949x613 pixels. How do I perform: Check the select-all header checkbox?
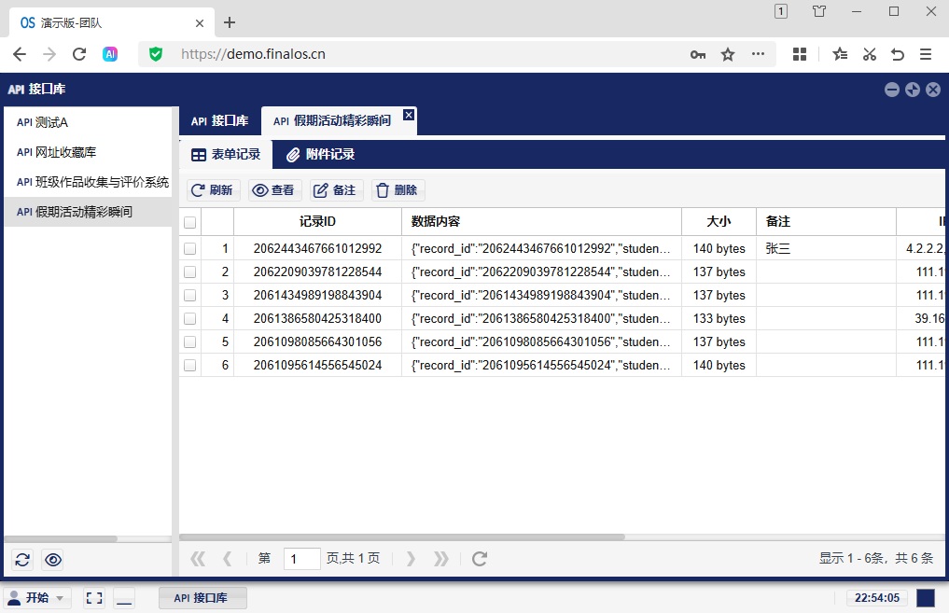click(190, 222)
